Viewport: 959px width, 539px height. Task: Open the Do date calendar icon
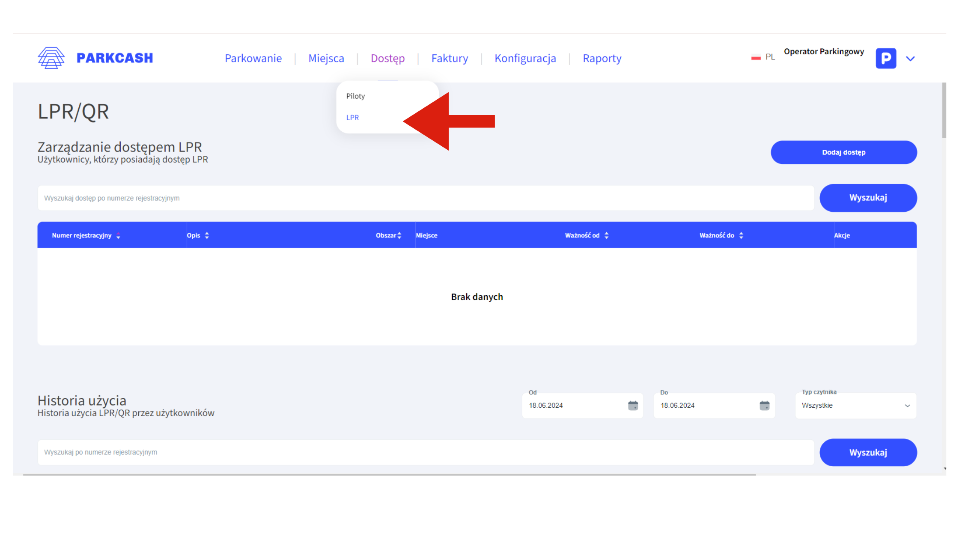pyautogui.click(x=764, y=406)
